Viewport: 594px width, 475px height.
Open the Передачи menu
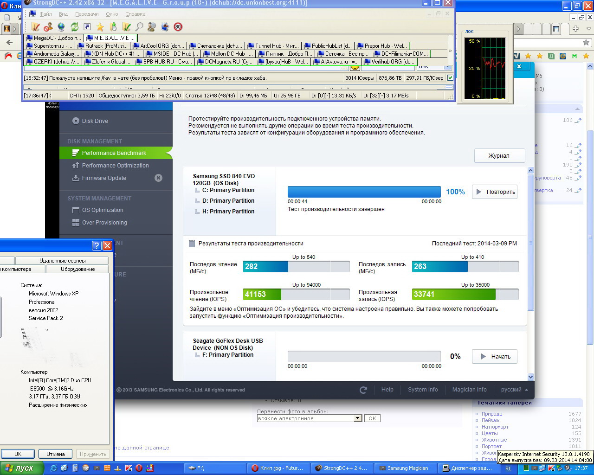point(87,14)
